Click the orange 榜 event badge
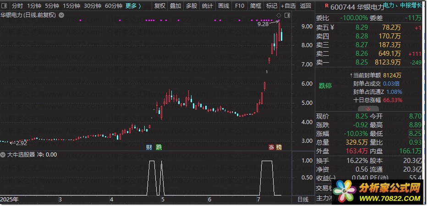428x206 pixels. pos(279,147)
